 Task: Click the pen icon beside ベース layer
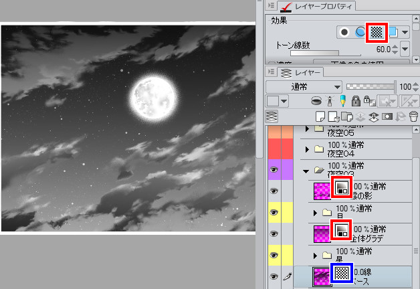[x=287, y=276]
